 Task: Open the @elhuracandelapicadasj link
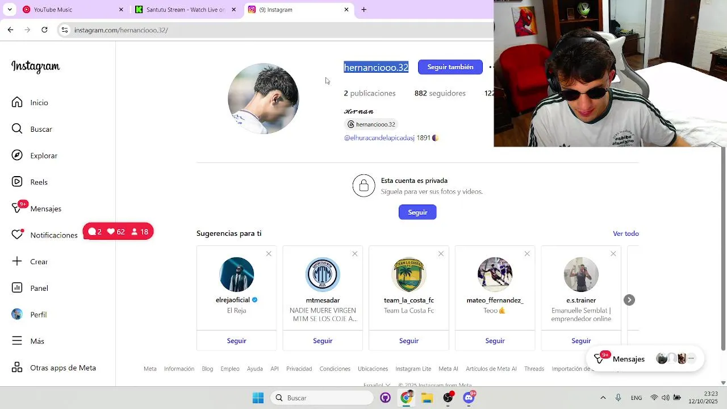tap(379, 138)
